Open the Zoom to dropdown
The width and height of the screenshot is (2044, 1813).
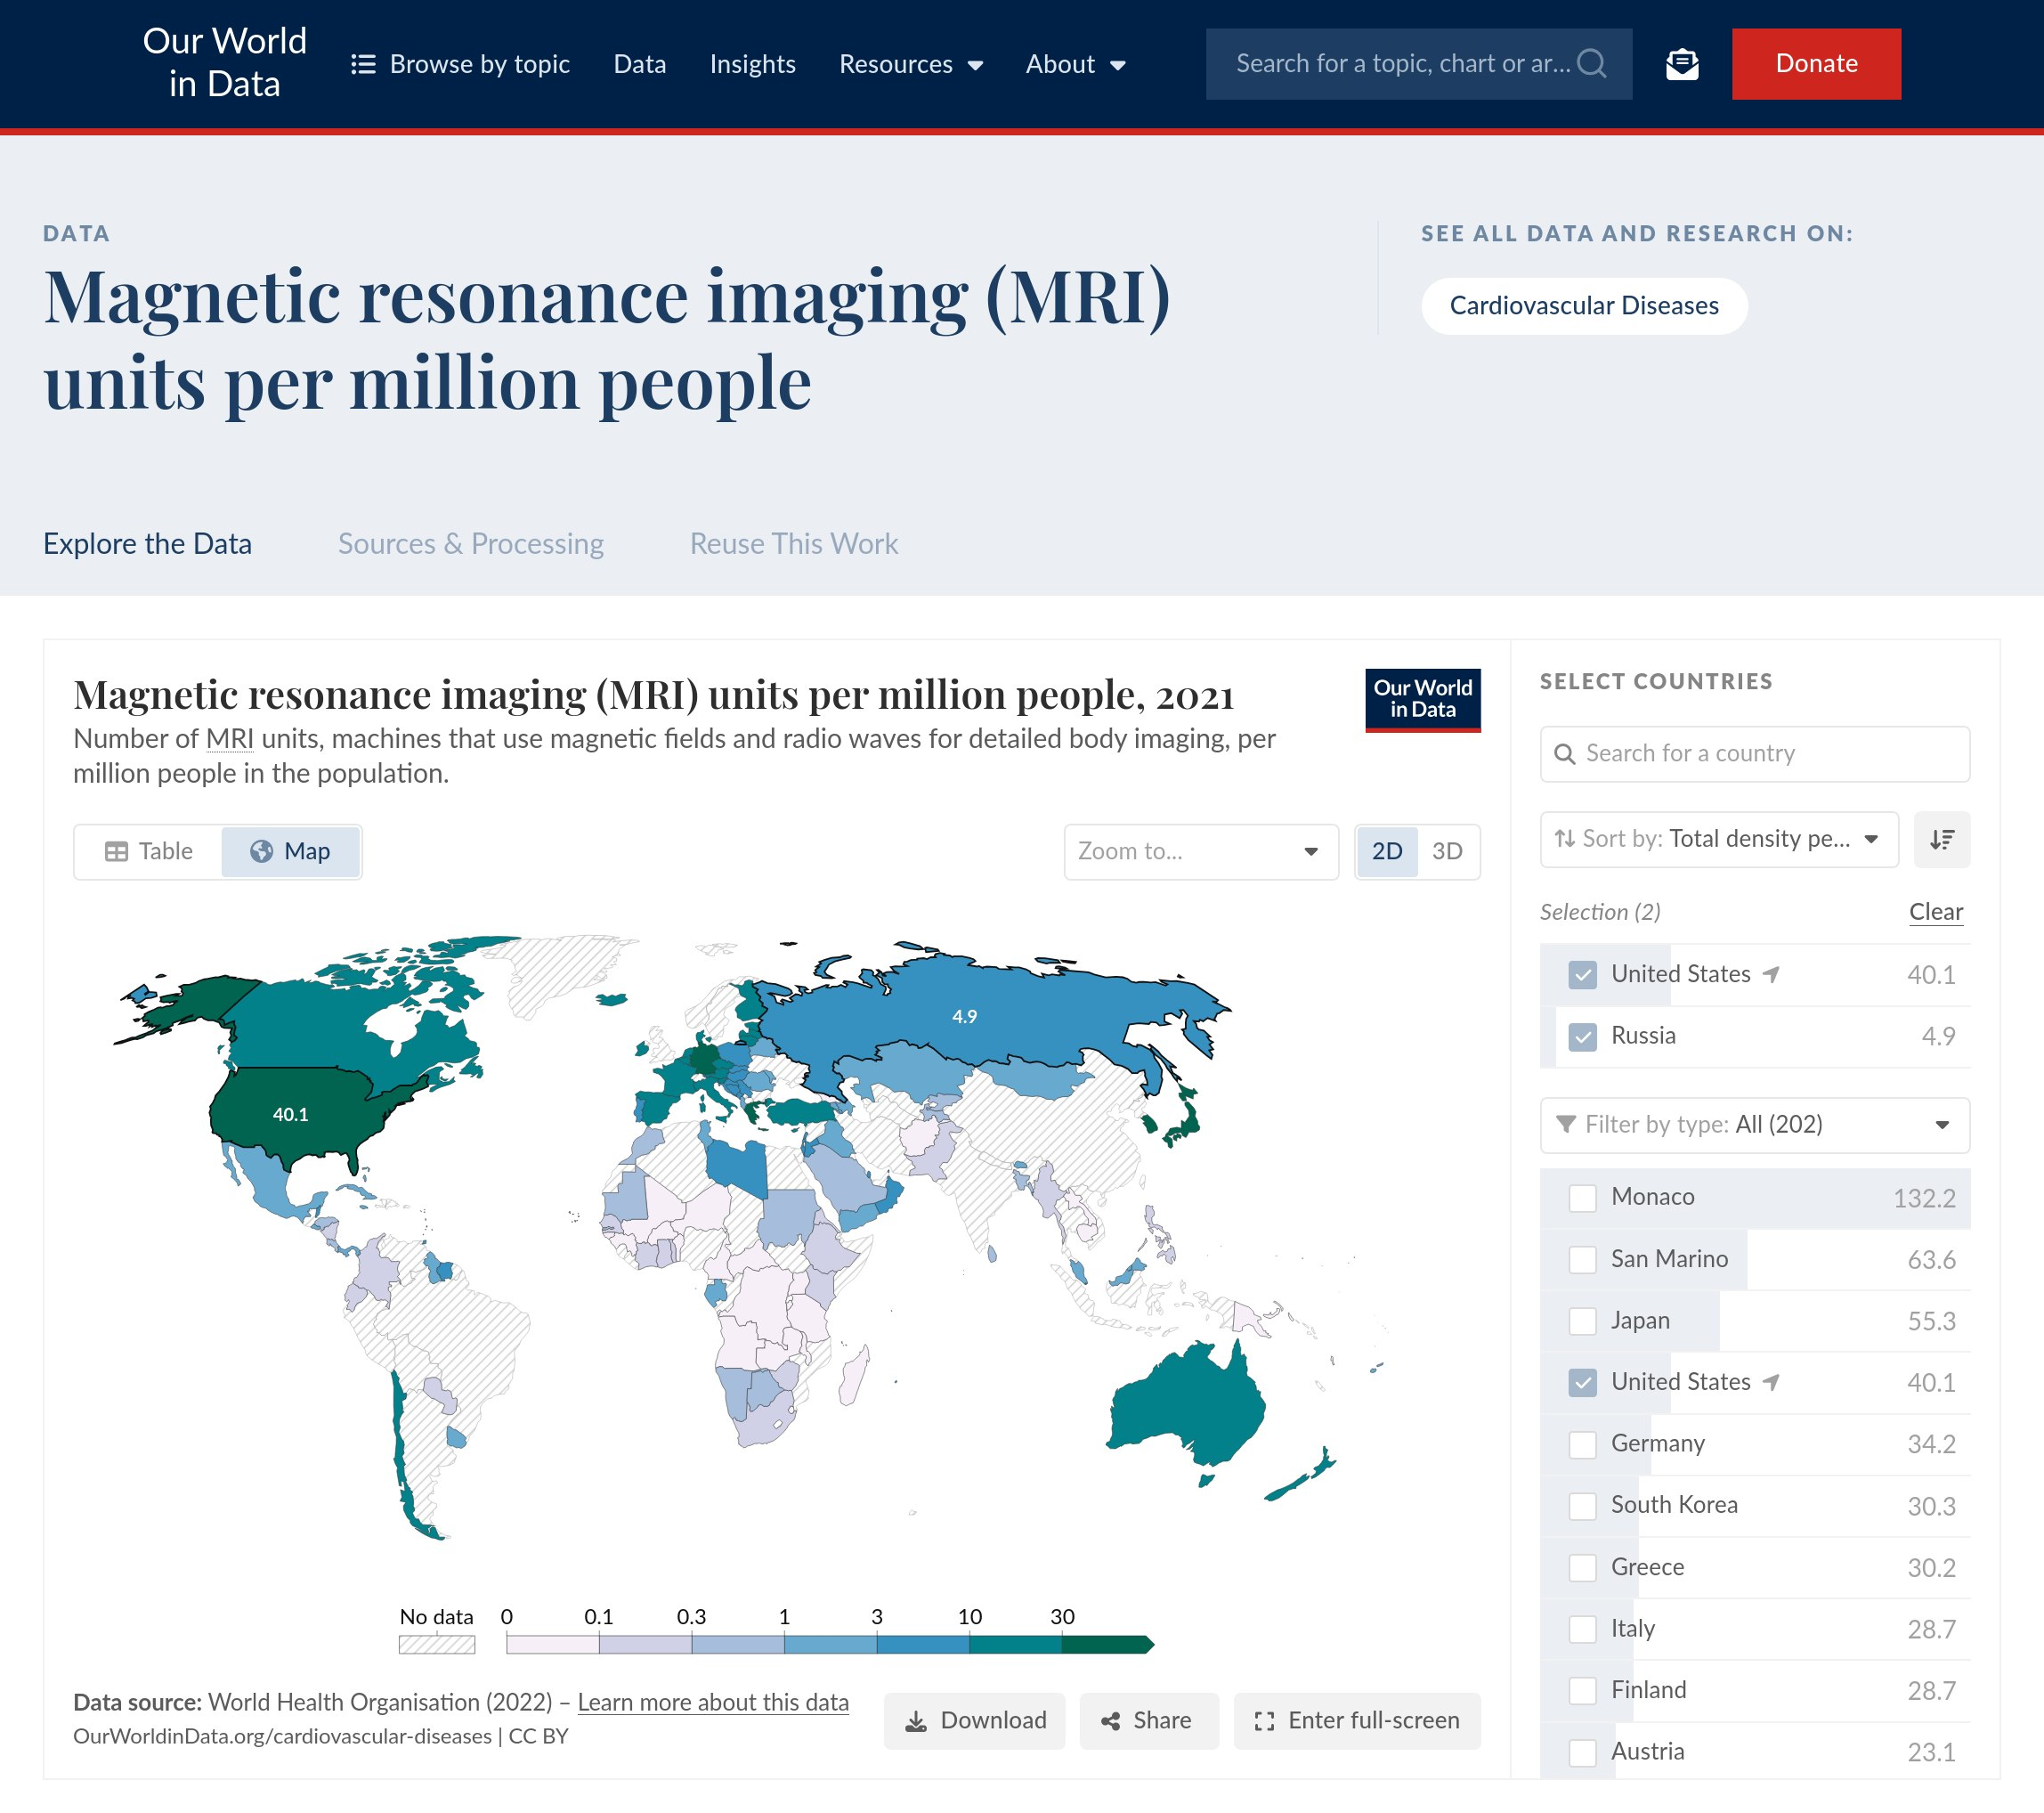click(x=1201, y=851)
